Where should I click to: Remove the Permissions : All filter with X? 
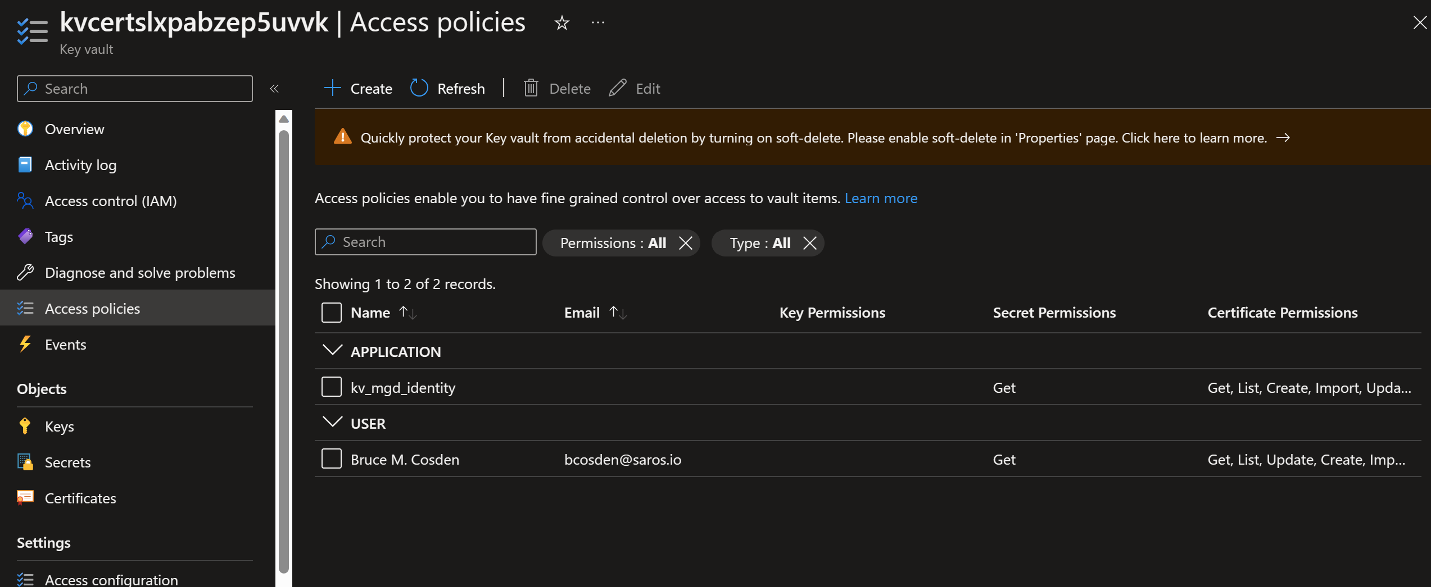pos(686,243)
